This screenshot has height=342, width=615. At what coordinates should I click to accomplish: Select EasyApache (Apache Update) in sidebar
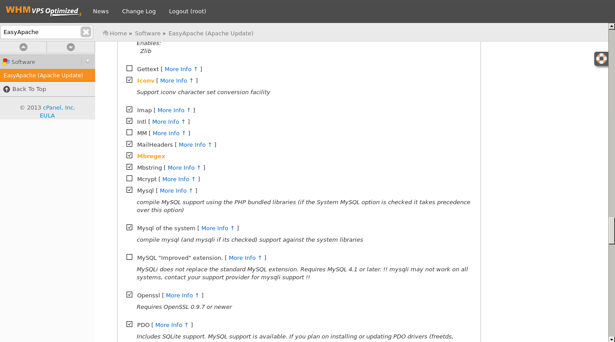click(x=43, y=75)
